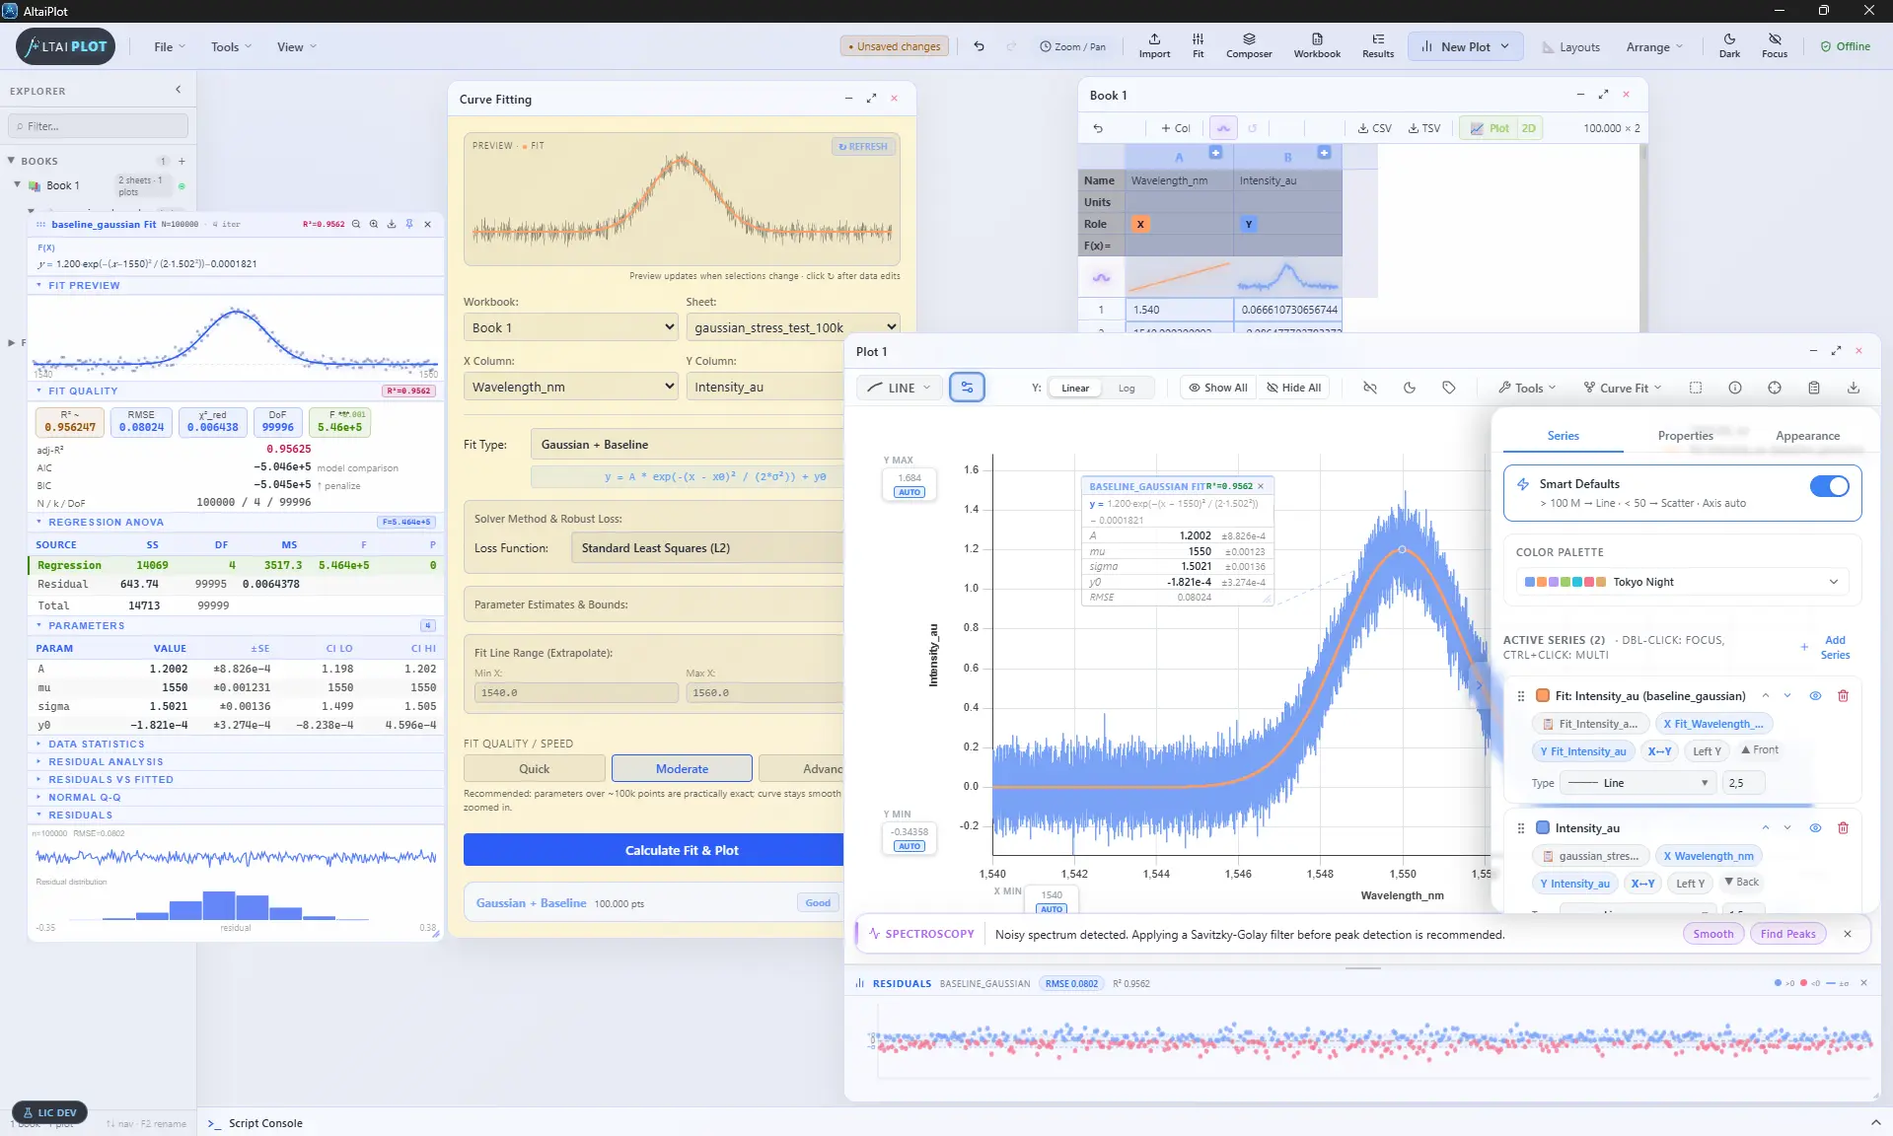The width and height of the screenshot is (1893, 1136).
Task: Switch to the Series tab
Action: coord(1563,435)
